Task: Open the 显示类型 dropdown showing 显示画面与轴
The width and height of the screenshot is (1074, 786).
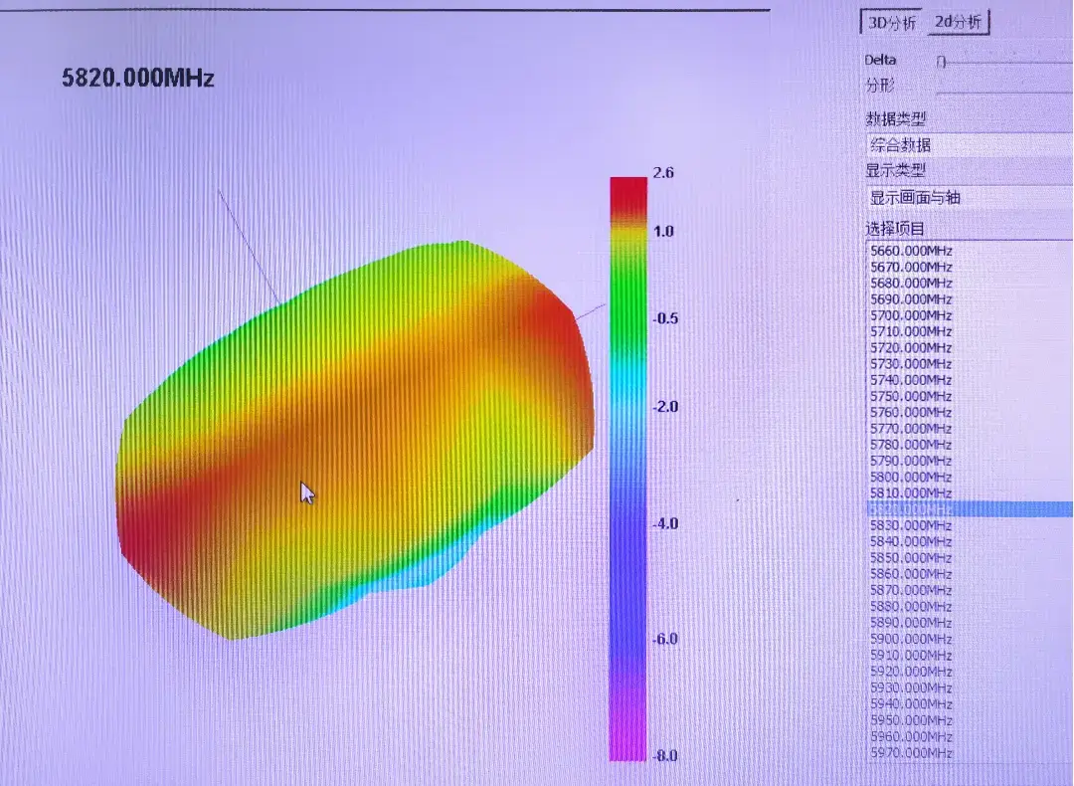Action: coord(970,198)
